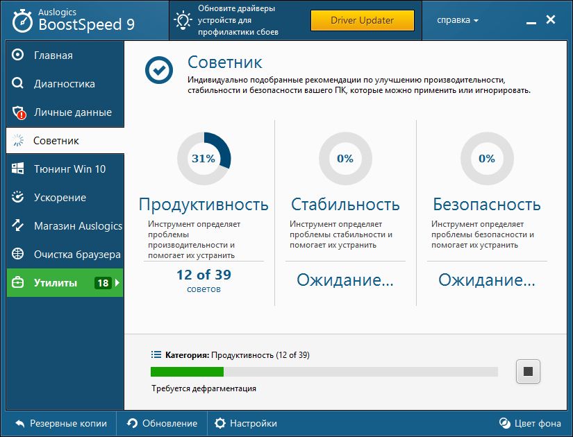573x437 pixels.
Task: Click the Личные данные shield alert icon
Action: [x=19, y=112]
